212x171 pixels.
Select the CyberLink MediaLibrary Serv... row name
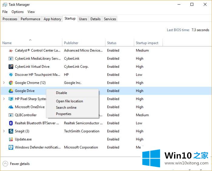point(38,59)
